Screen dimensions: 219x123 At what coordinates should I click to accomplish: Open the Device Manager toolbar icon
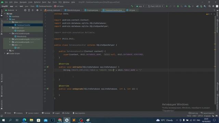click(201, 6)
